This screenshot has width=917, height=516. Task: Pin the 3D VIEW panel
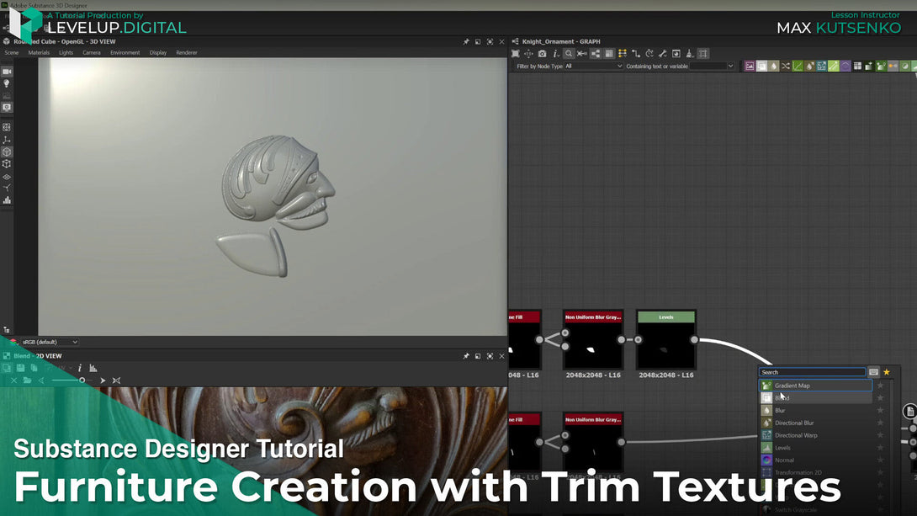click(466, 41)
